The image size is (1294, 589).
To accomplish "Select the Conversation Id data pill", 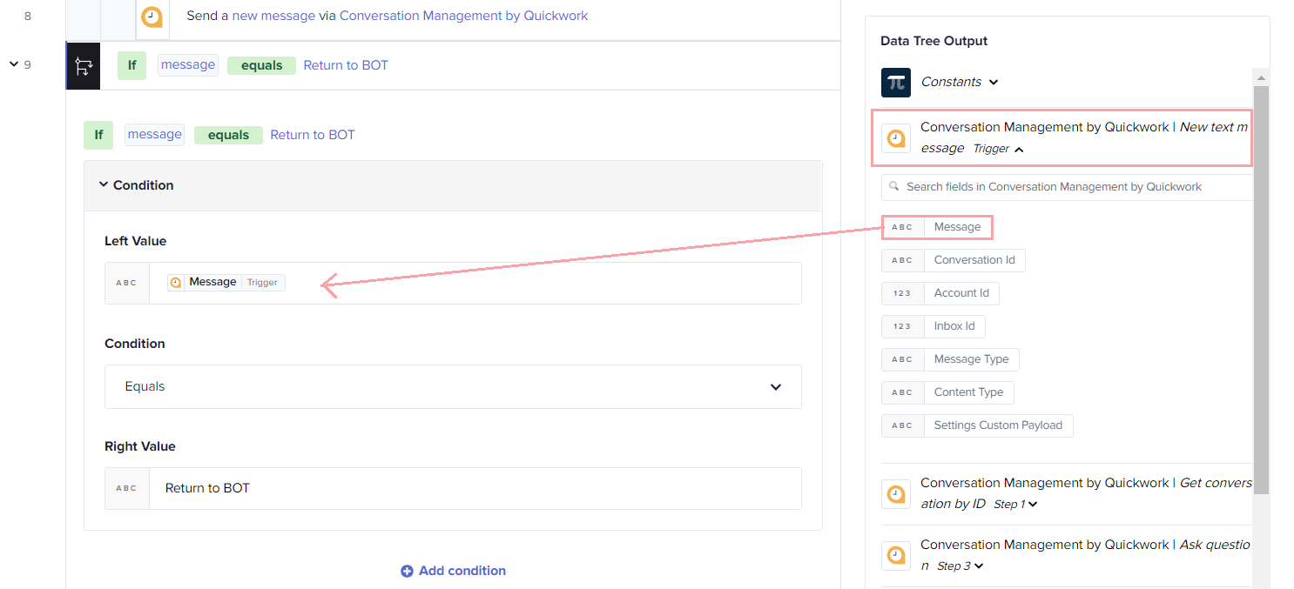I will (953, 260).
